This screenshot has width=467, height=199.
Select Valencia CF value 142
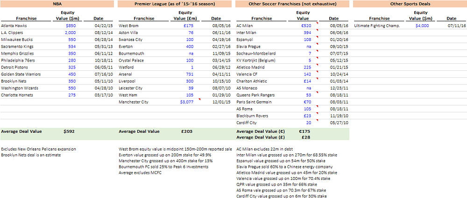tap(308, 74)
